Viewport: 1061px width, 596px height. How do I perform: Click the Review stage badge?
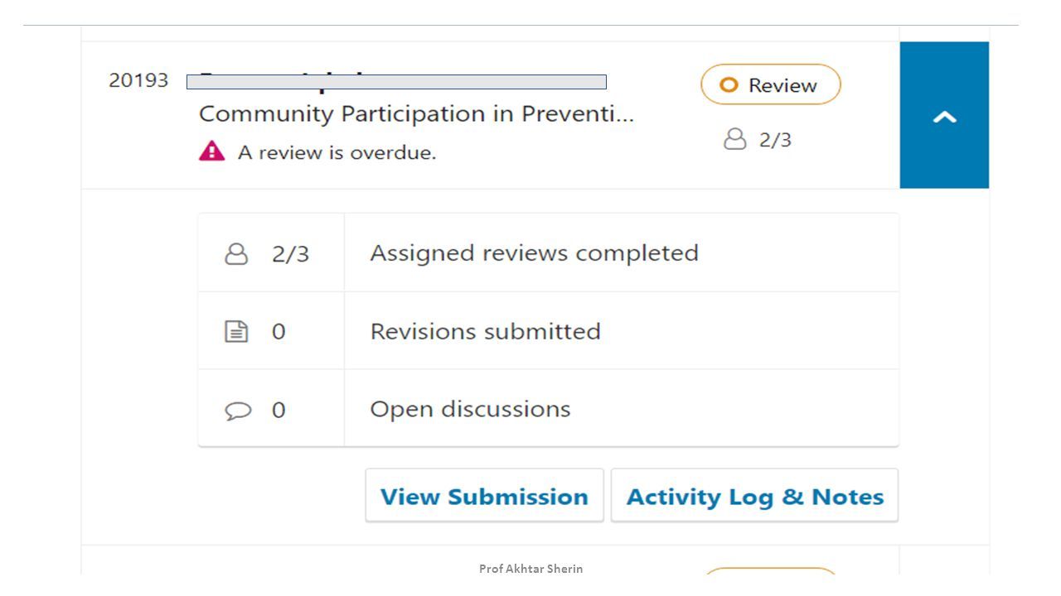click(x=771, y=85)
